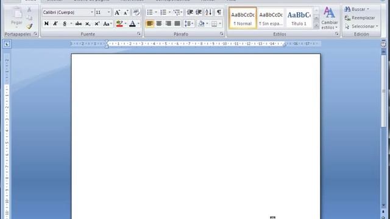
Task: Apply the text highlight color
Action: tap(119, 24)
